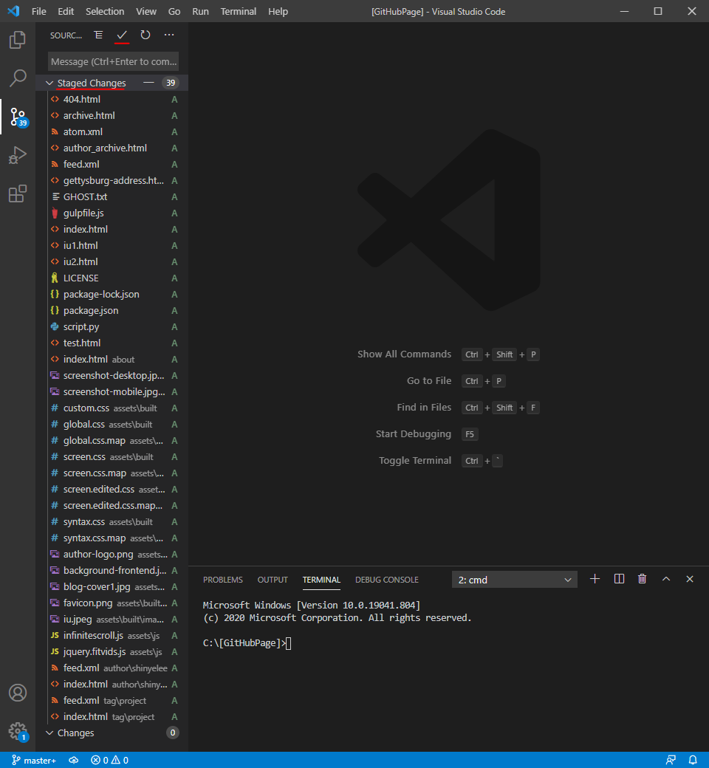Open the File menu

click(38, 11)
